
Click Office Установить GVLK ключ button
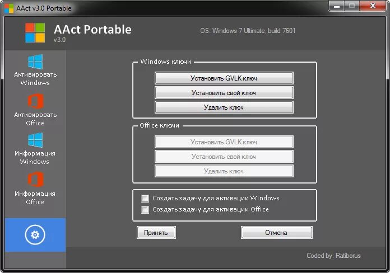coord(224,142)
